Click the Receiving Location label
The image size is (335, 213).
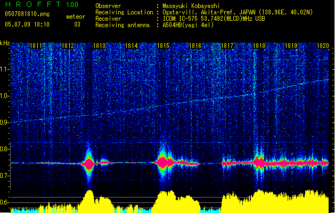point(124,12)
